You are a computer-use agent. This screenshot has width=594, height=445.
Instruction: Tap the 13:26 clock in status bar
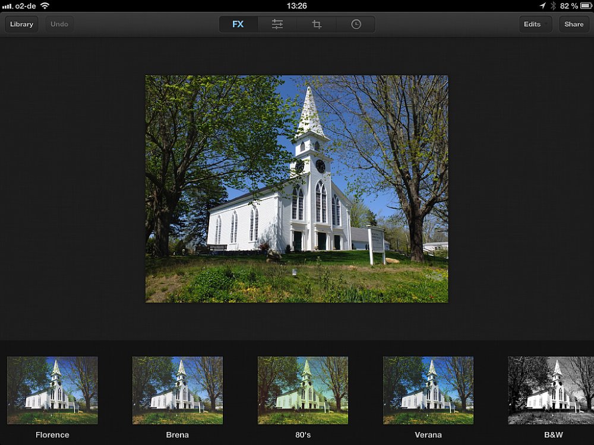coord(296,5)
